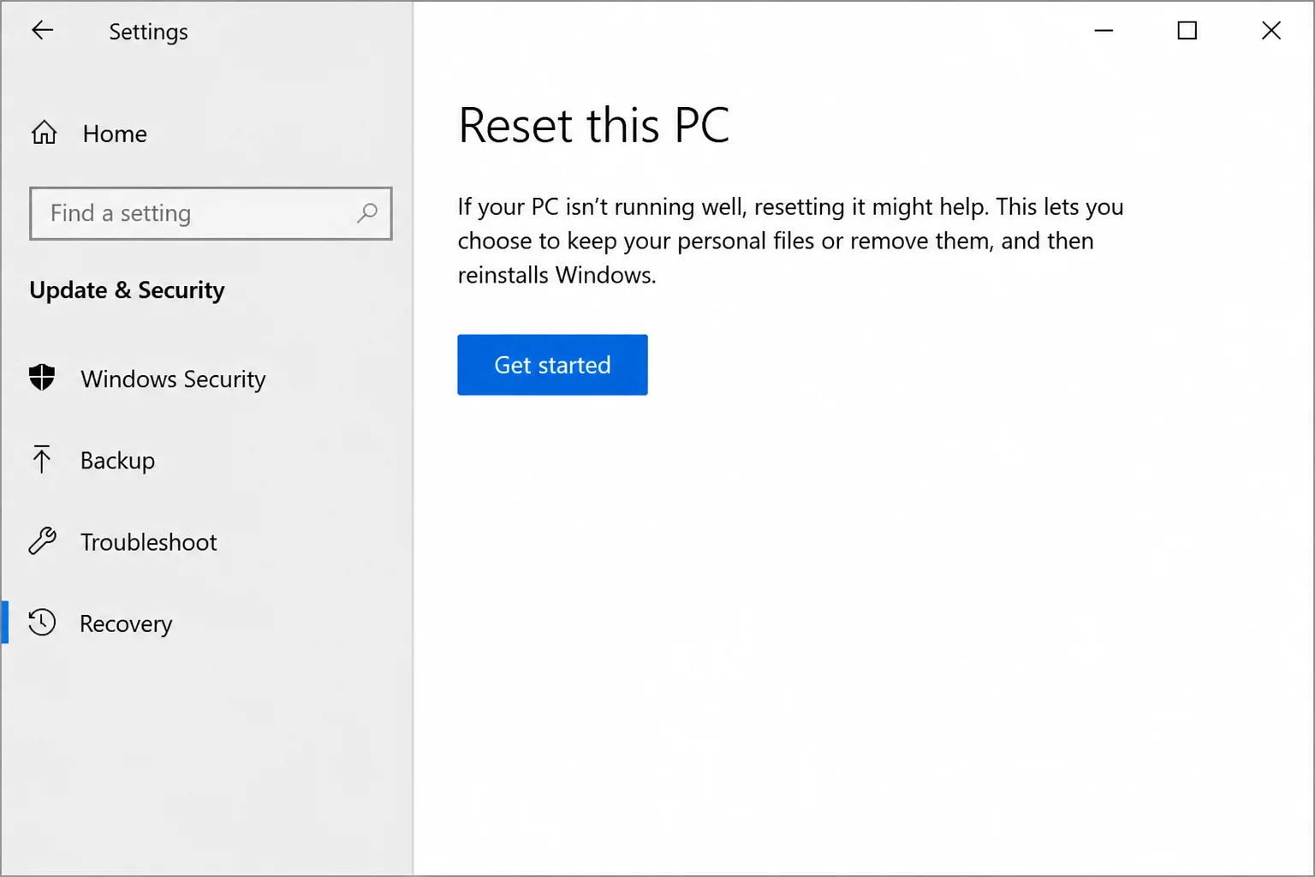Click the Home house icon
1315x877 pixels.
[44, 133]
